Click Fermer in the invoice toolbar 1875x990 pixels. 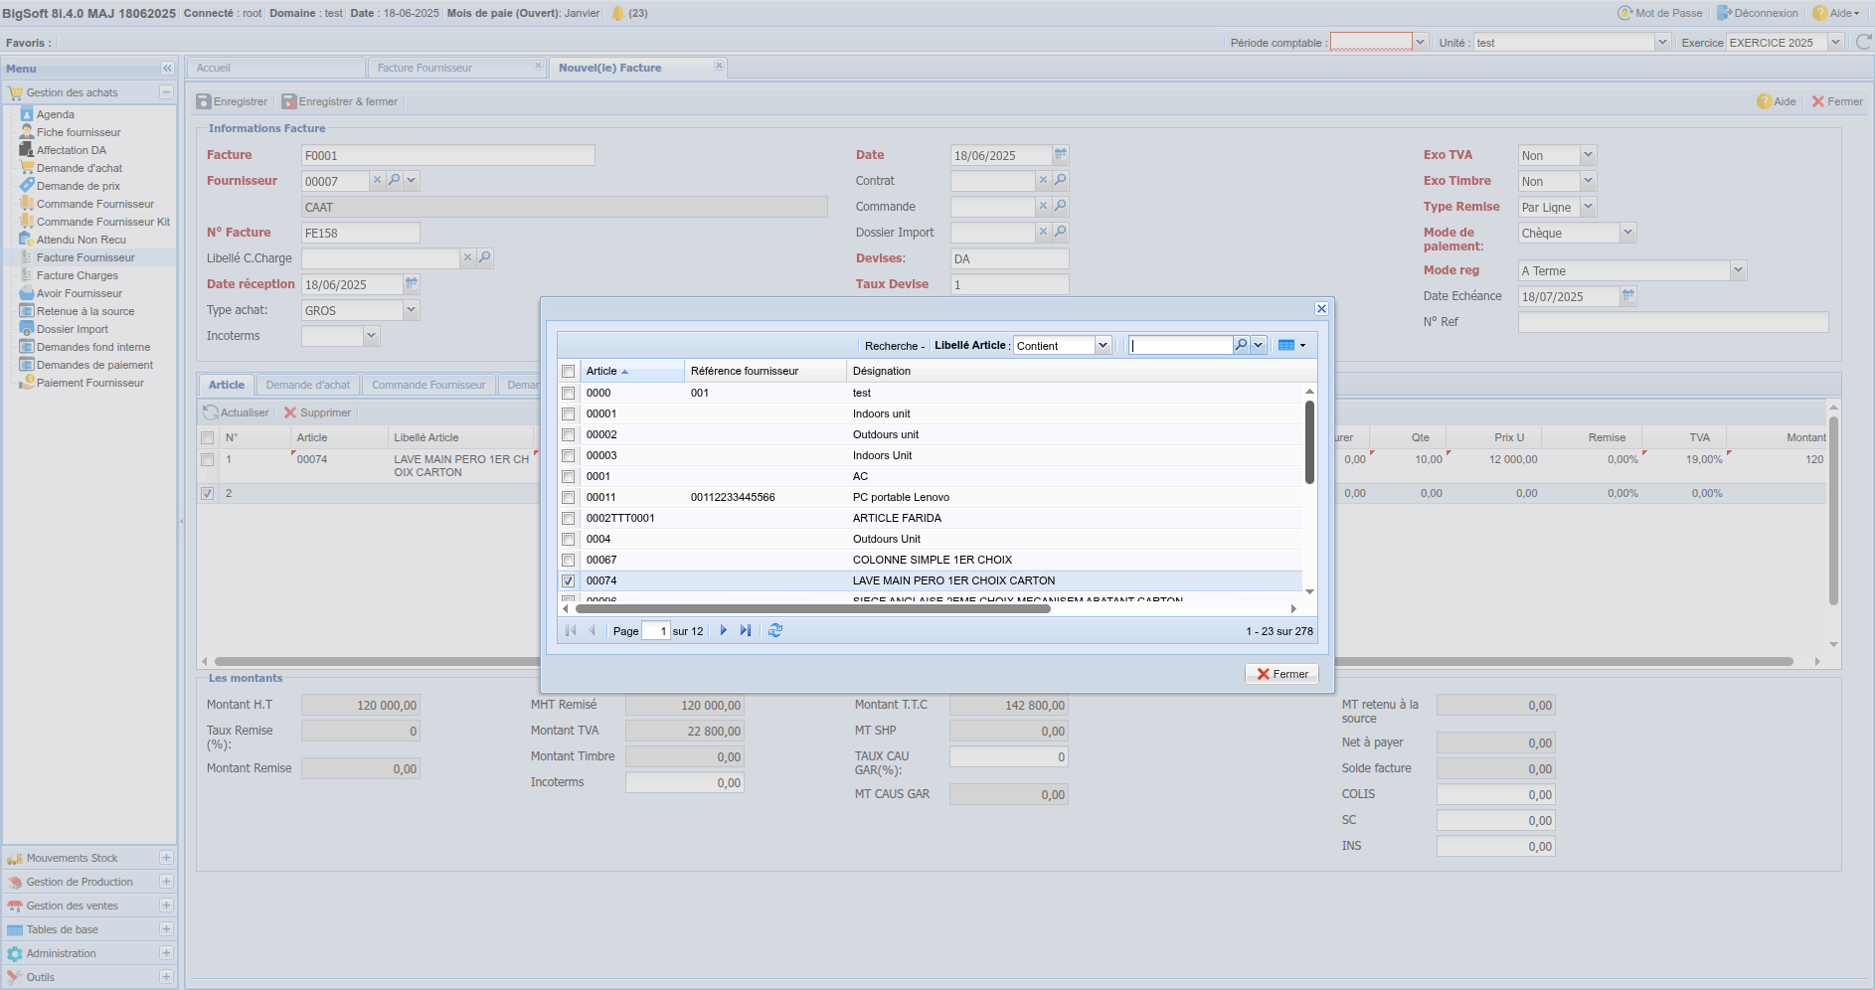point(1837,101)
